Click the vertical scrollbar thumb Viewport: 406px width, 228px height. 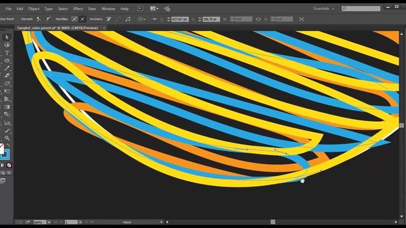(402, 125)
